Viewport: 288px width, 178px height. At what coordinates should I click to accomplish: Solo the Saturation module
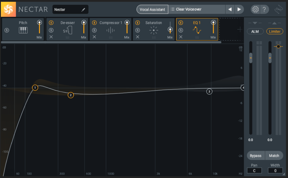click(x=138, y=30)
